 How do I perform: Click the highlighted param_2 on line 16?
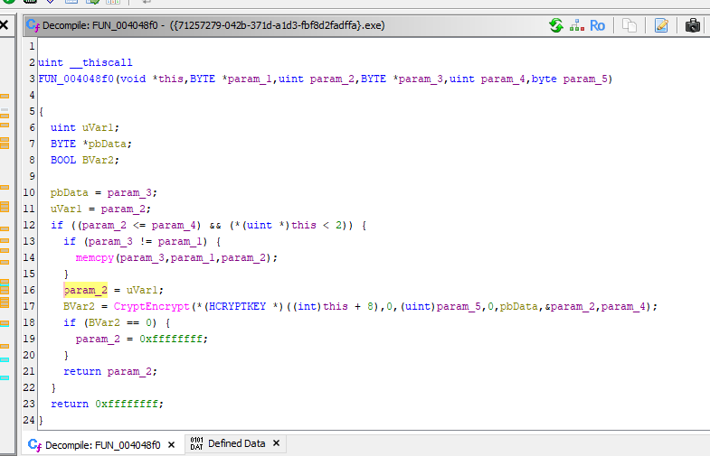(85, 290)
